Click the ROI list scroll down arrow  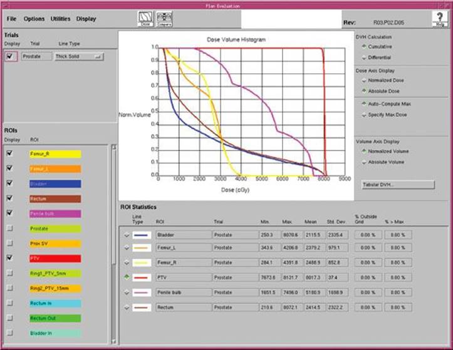coord(114,341)
